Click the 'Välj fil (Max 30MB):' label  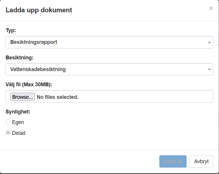click(x=29, y=85)
